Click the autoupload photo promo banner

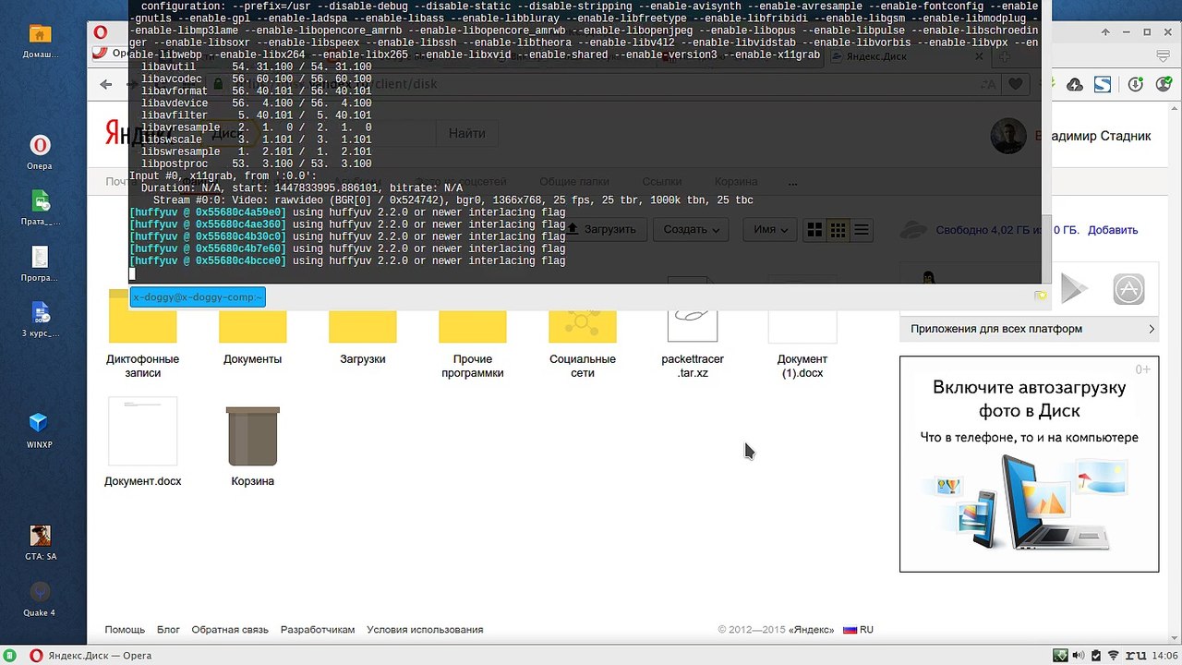1029,464
